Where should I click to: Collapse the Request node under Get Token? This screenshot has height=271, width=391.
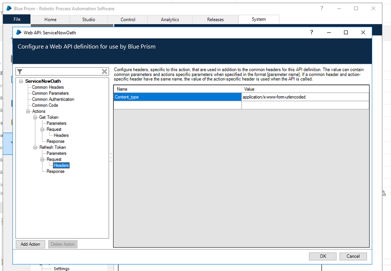point(42,129)
